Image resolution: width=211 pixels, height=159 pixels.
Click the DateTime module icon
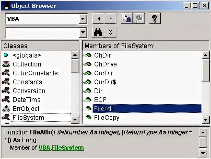(6, 100)
